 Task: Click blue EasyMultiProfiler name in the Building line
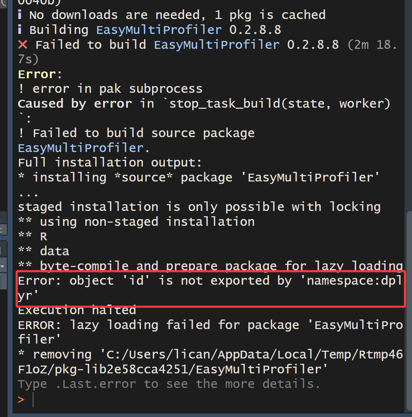tap(159, 30)
